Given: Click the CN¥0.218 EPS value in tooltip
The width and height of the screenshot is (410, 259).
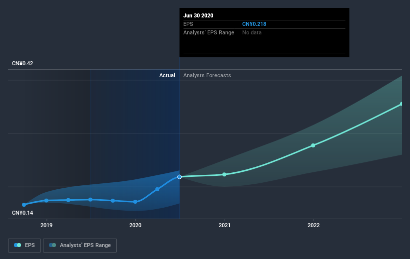Looking at the screenshot, I should [x=254, y=24].
